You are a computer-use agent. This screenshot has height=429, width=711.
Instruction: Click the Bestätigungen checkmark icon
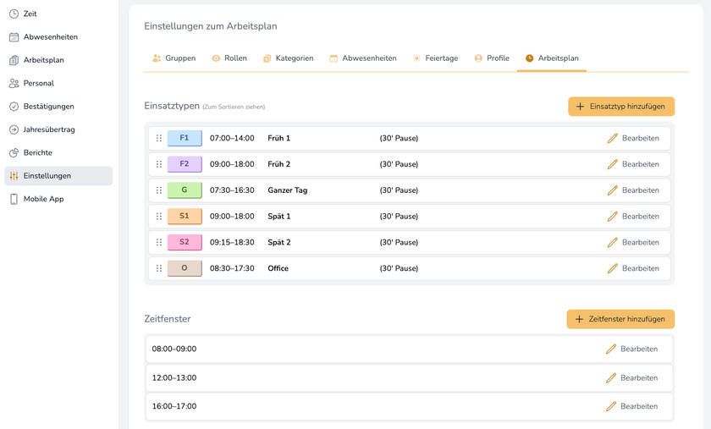click(14, 107)
